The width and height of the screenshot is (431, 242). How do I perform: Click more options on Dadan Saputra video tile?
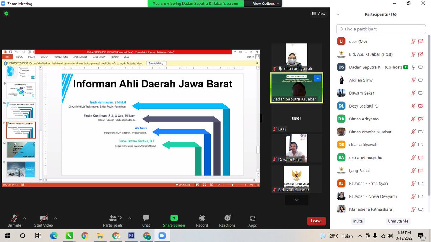[317, 78]
